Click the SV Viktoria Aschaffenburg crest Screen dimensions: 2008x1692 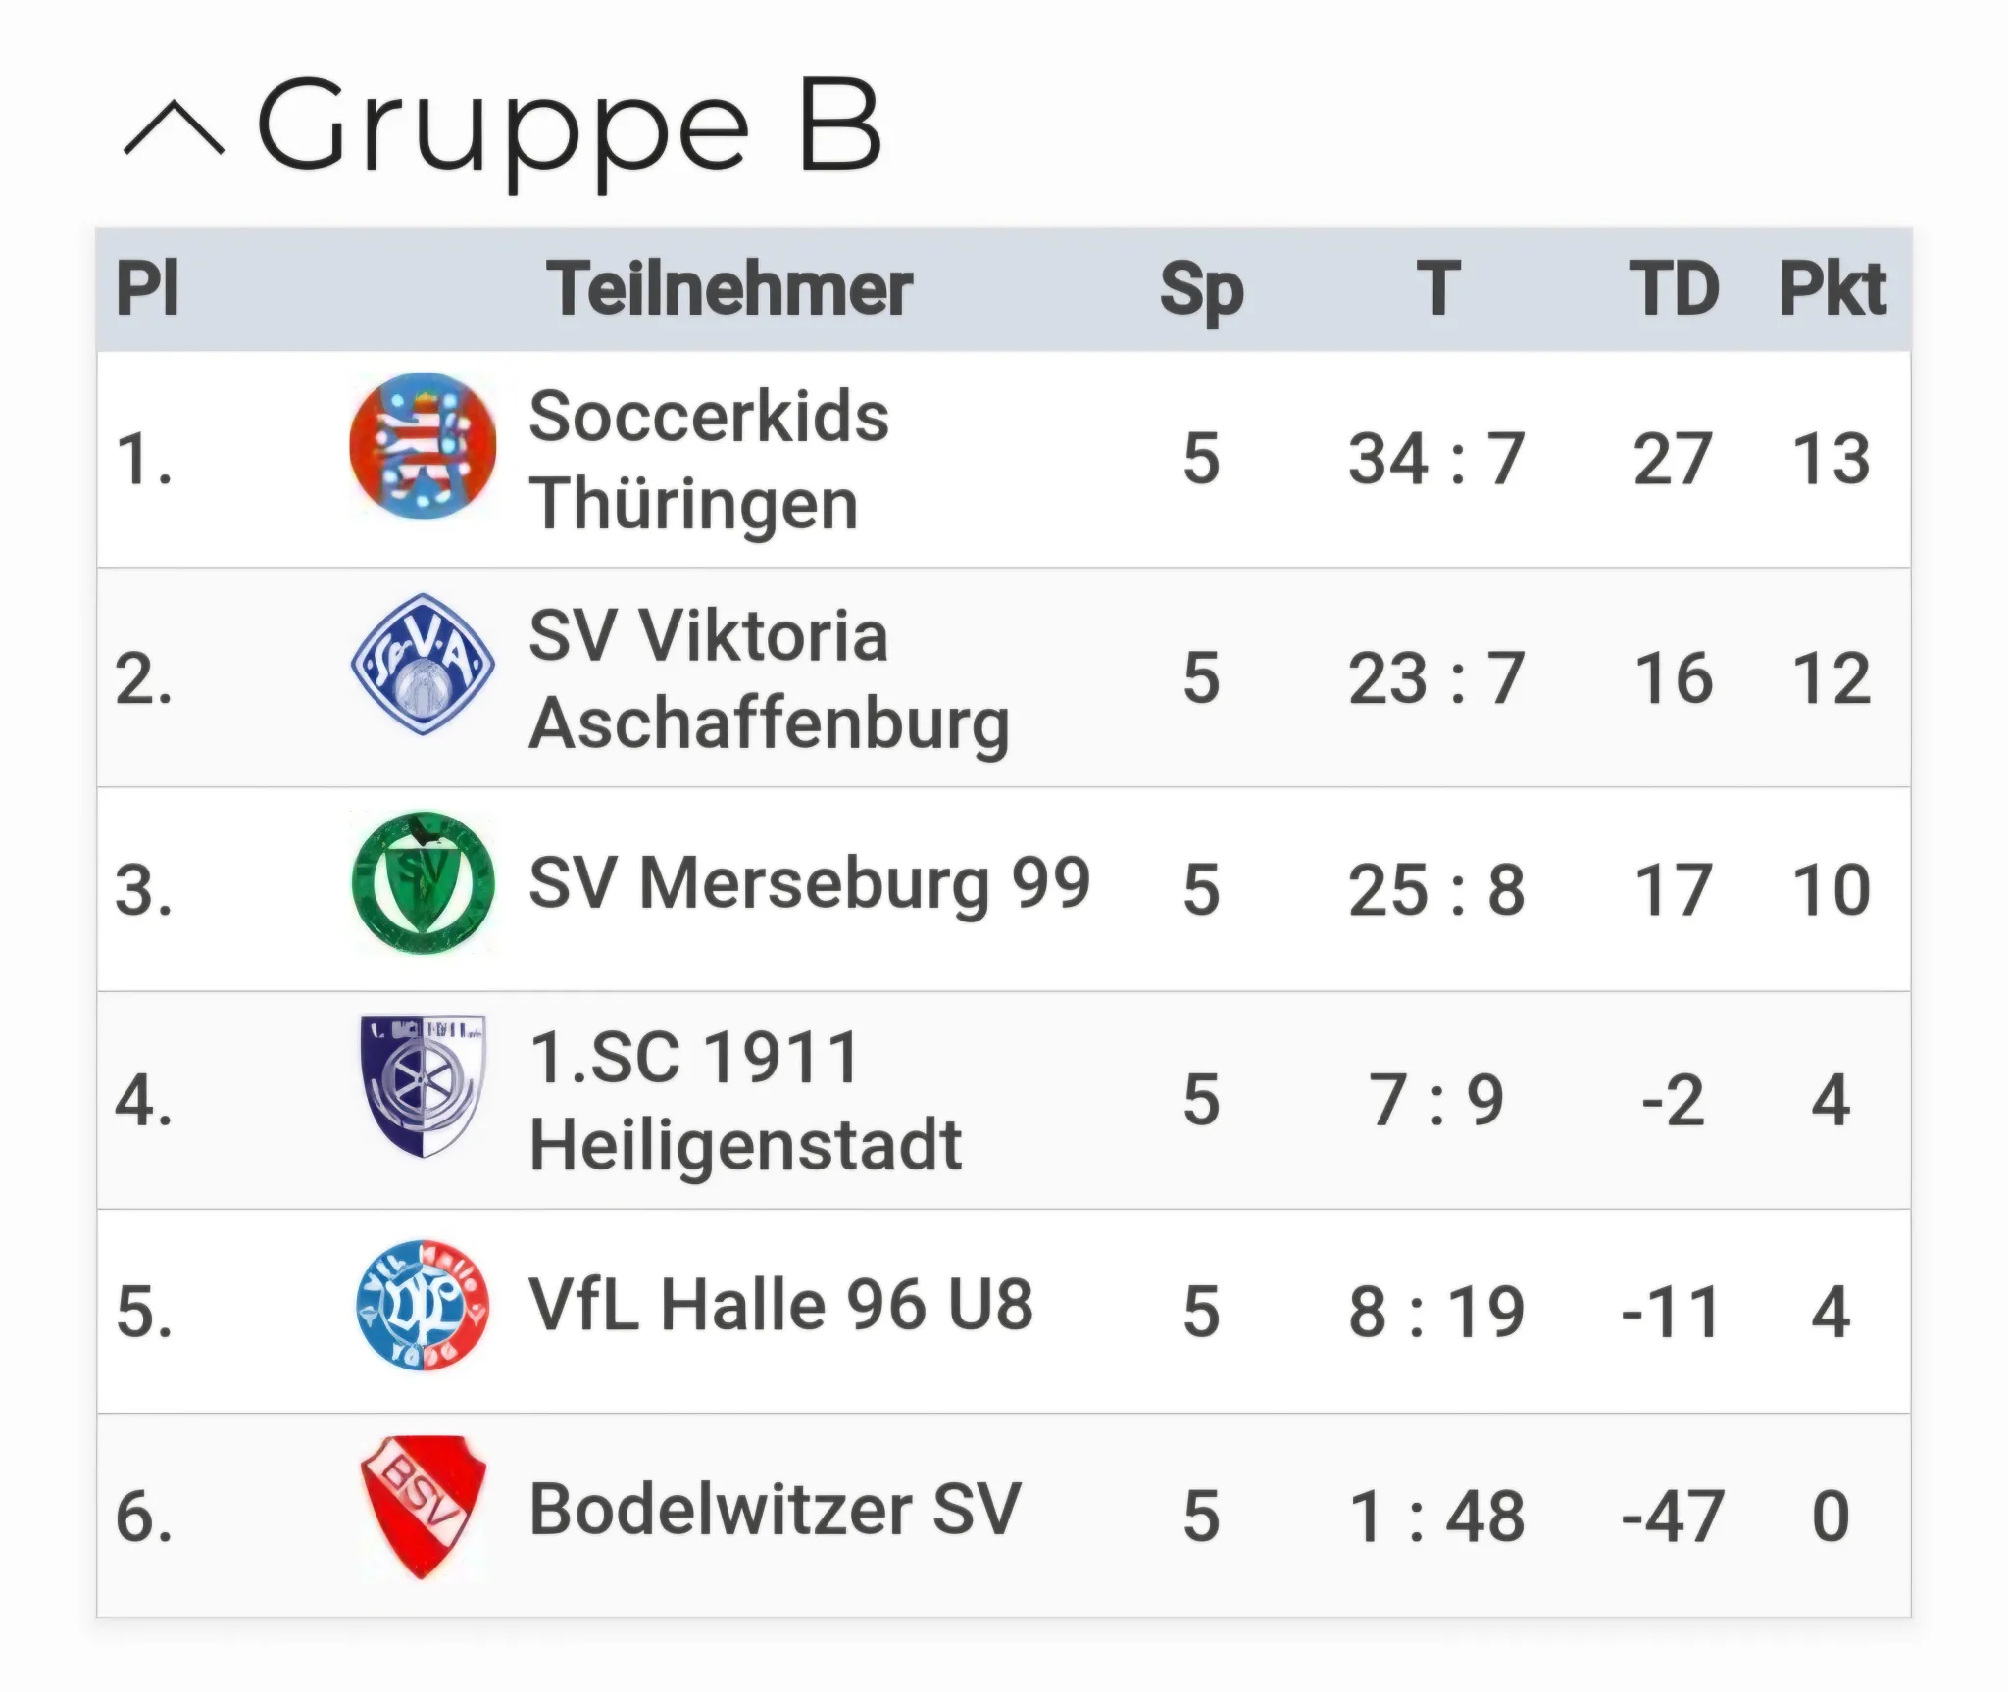423,665
